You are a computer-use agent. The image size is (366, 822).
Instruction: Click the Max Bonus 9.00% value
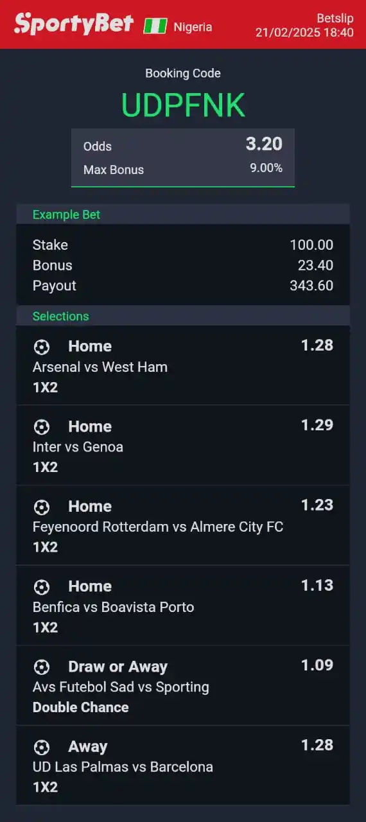tap(266, 168)
